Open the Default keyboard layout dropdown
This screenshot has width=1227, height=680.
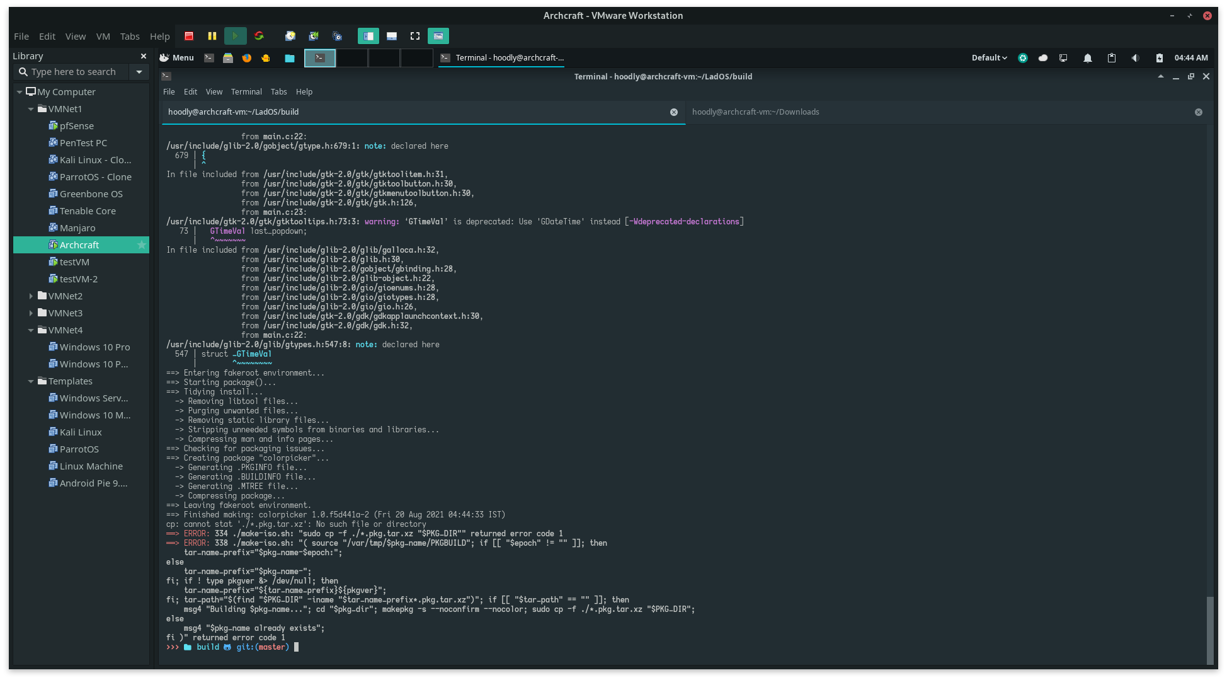point(989,58)
